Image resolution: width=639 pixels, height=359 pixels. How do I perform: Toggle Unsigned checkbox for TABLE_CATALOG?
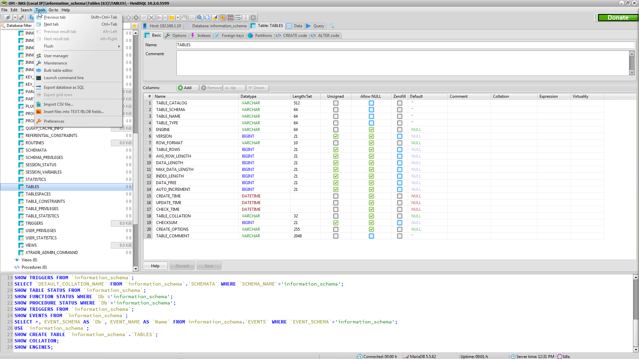click(335, 103)
